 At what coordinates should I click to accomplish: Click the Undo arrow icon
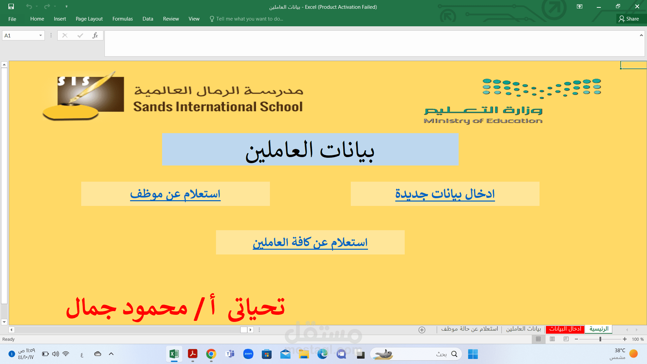(x=29, y=6)
